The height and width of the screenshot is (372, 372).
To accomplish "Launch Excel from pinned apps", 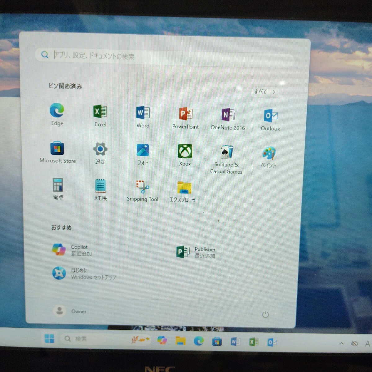I will click(100, 115).
